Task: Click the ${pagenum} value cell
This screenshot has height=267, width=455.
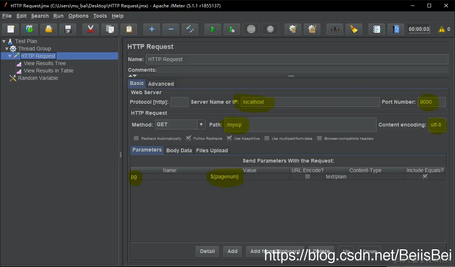Action: pyautogui.click(x=250, y=177)
